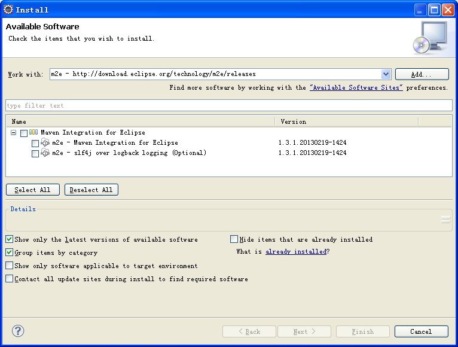The image size is (458, 347).
Task: Open the Work with dropdown arrow
Action: 386,74
